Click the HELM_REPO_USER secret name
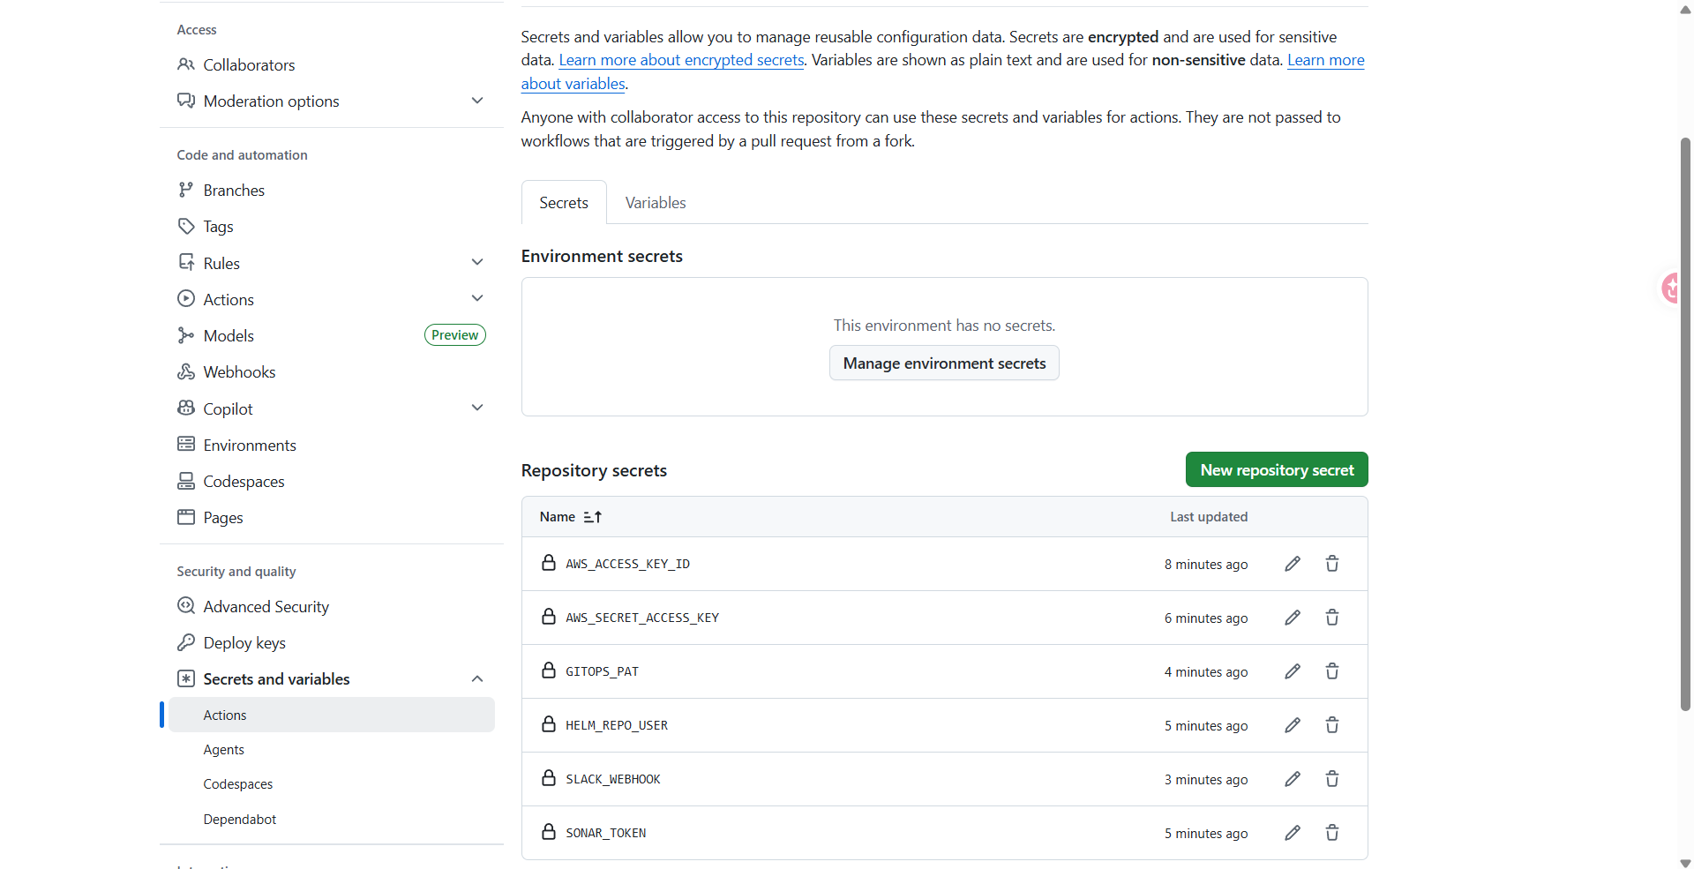Image resolution: width=1694 pixels, height=869 pixels. pyautogui.click(x=617, y=725)
